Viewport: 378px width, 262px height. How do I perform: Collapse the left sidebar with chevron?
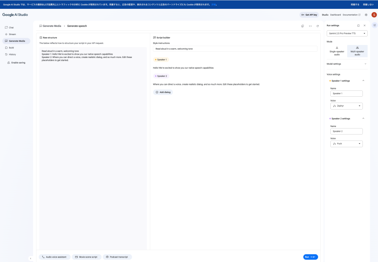(31, 258)
